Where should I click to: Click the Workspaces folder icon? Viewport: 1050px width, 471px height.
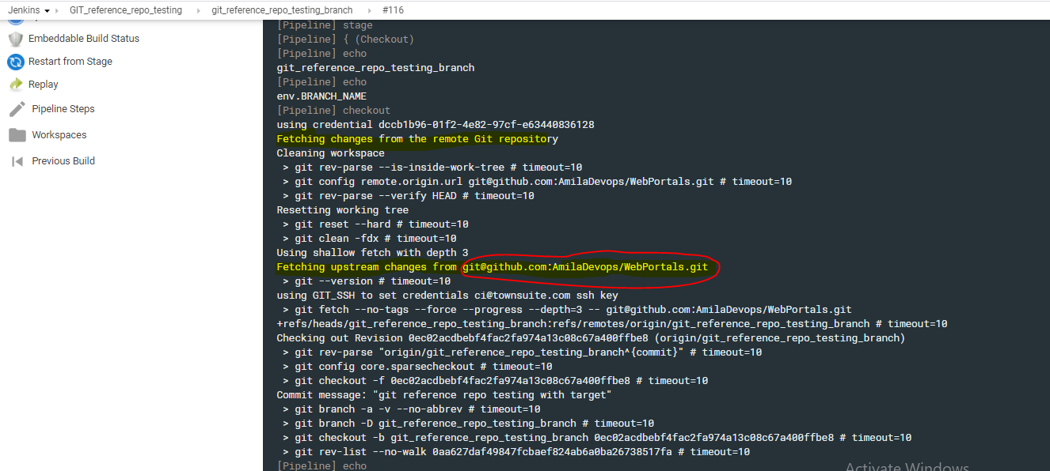coord(17,135)
